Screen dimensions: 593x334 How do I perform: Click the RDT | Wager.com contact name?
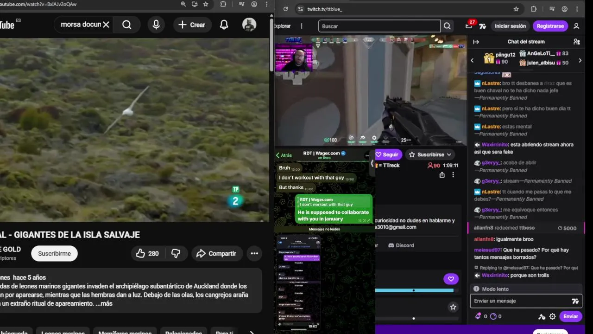322,153
